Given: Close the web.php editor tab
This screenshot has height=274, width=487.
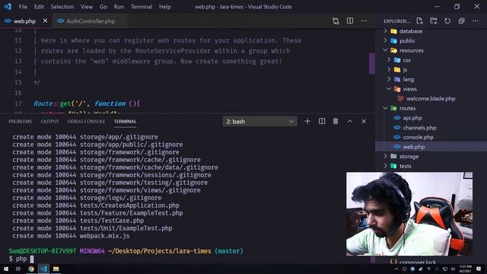Looking at the screenshot, I should [x=45, y=21].
